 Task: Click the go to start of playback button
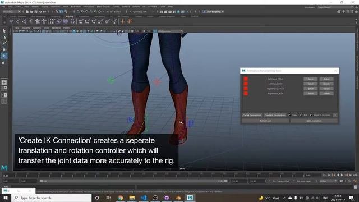point(325,175)
